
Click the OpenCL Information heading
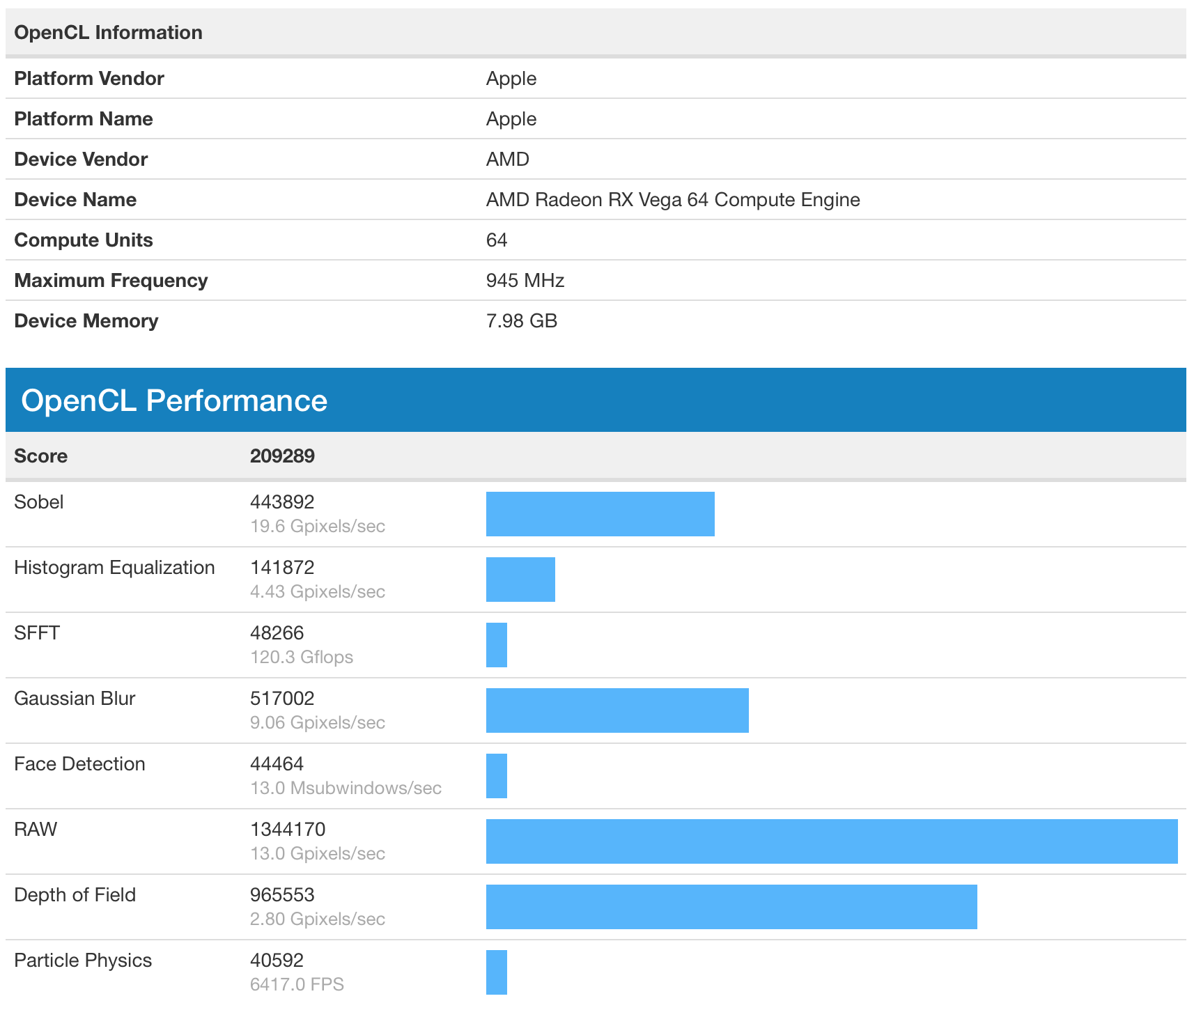[108, 33]
